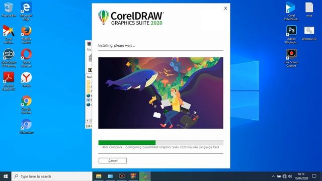
Task: Open the volume control in tray
Action: point(290,176)
